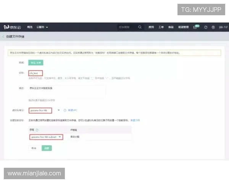Go back using the arrow beside 创建文件存储

tap(3, 37)
